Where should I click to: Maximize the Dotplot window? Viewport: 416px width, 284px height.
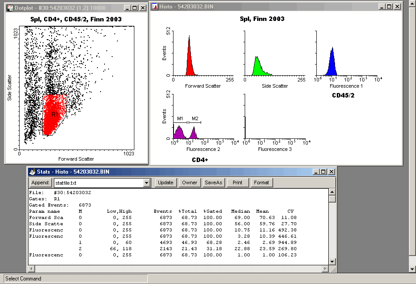135,8
